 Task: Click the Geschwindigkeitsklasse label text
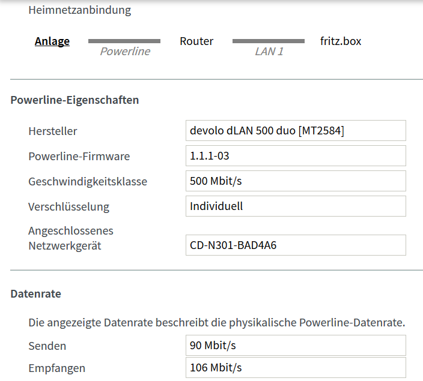(x=88, y=182)
